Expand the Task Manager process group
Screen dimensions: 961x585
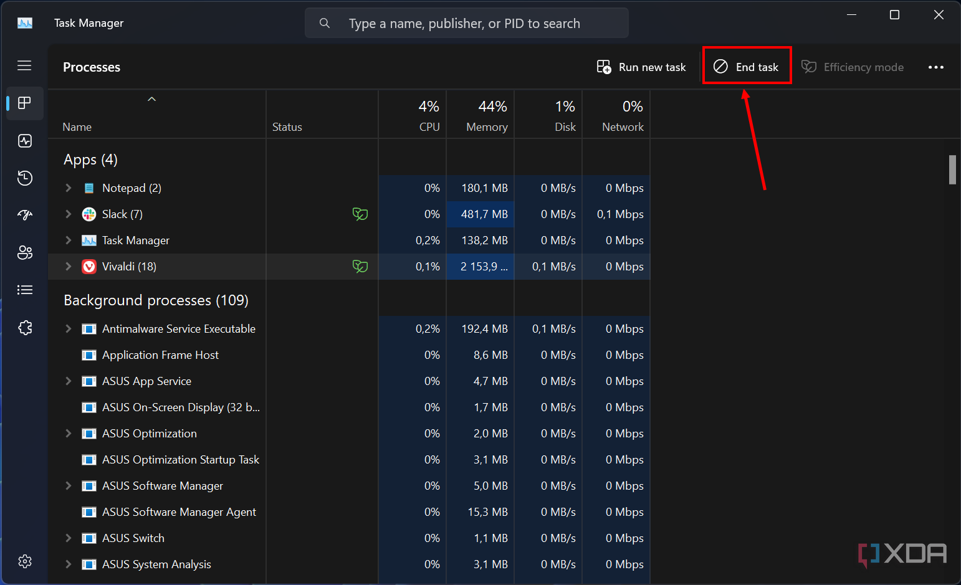tap(69, 240)
